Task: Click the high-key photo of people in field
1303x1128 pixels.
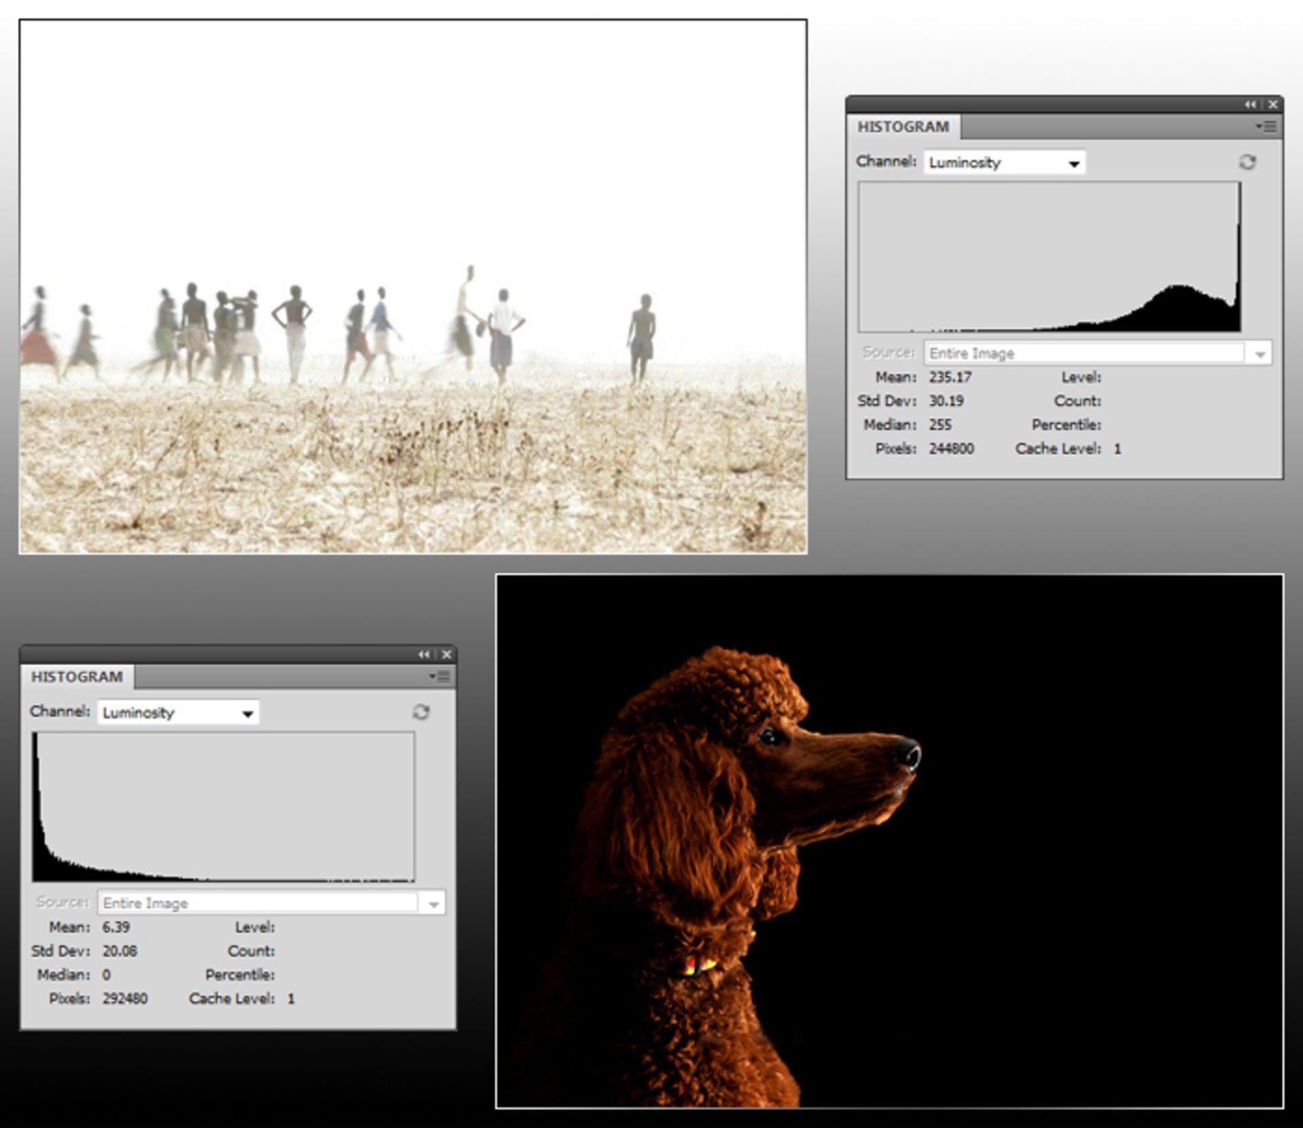Action: coord(413,286)
